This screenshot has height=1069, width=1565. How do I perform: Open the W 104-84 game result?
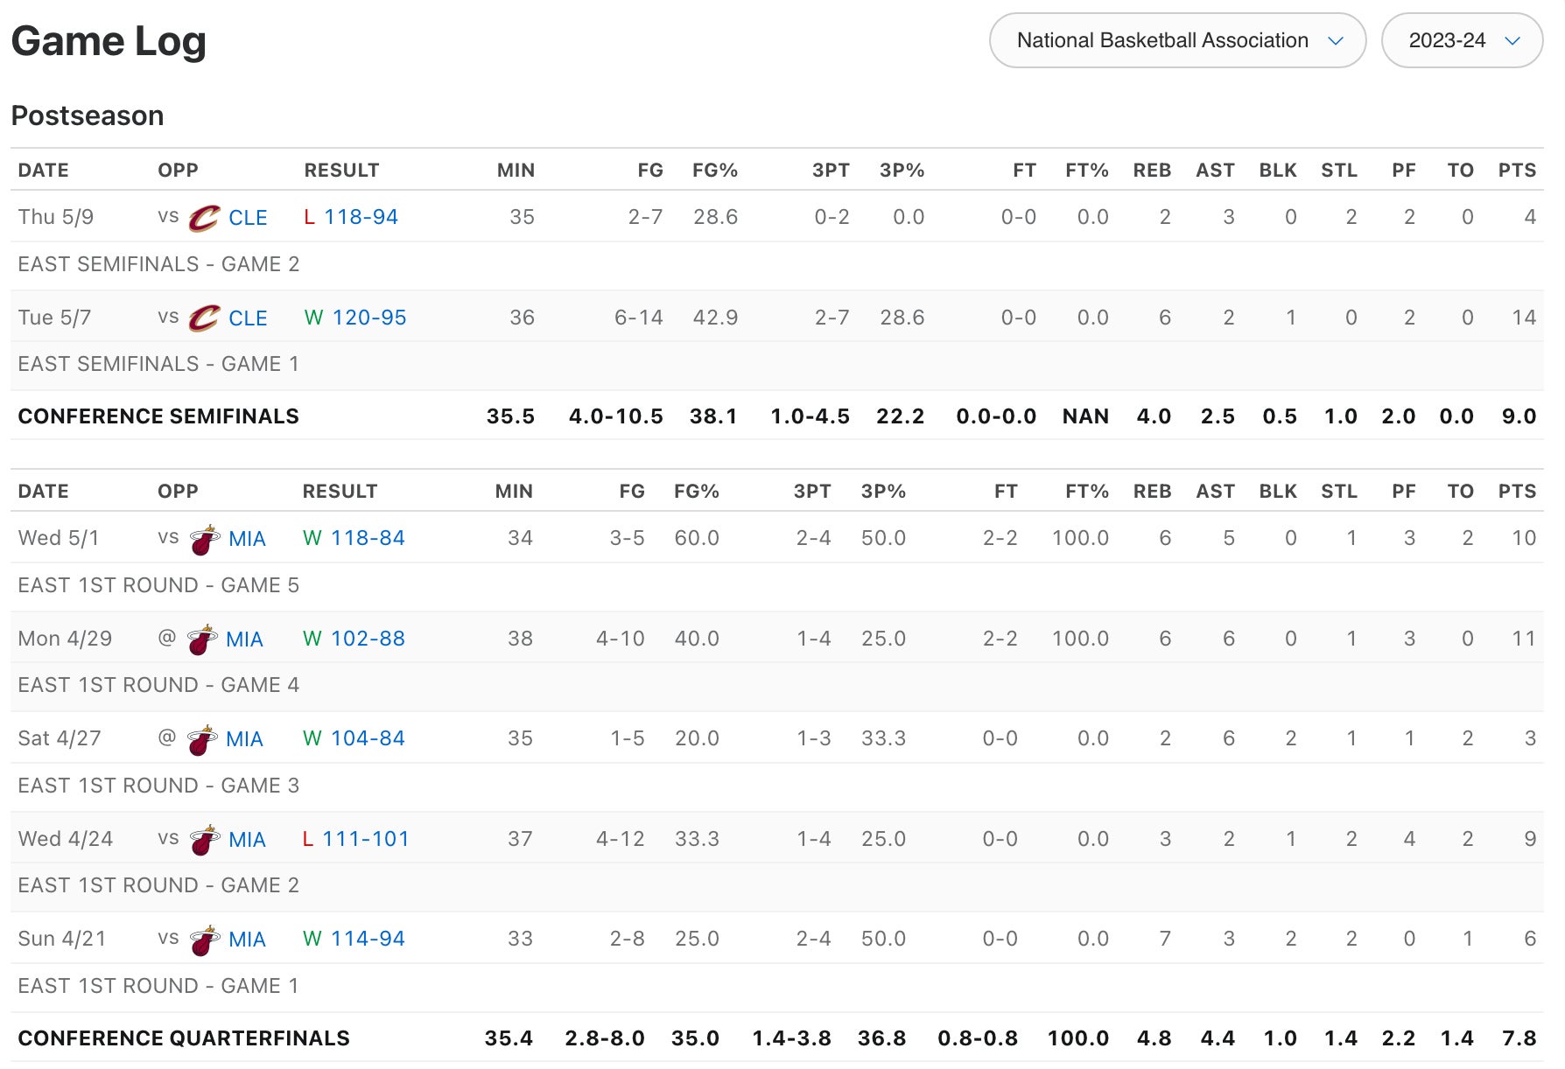[x=367, y=738]
